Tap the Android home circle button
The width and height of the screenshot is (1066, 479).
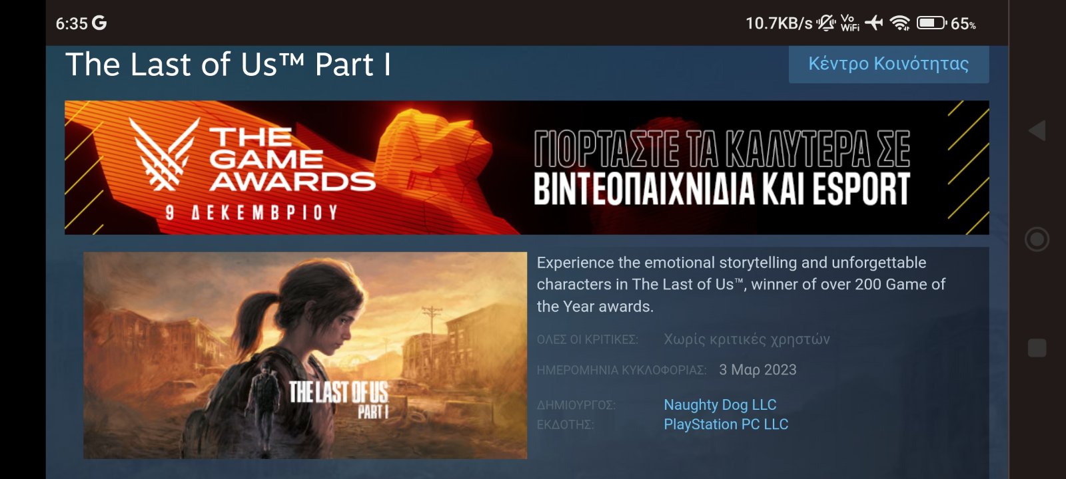[1037, 239]
